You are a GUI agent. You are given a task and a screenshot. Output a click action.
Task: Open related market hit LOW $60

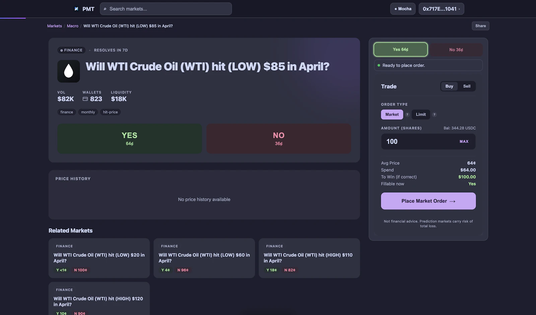tap(204, 258)
